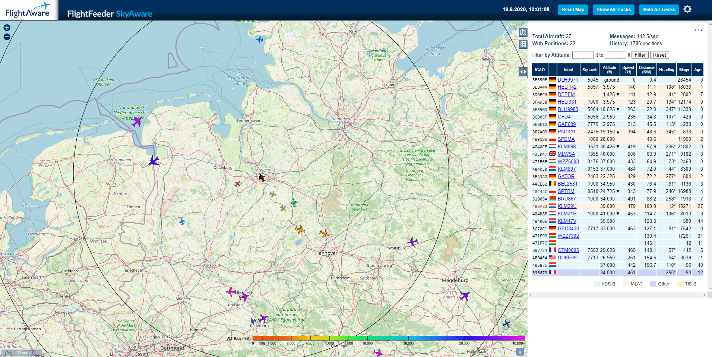Sort the table by ICAO column
Viewport: 712px width, 357px height.
pos(539,70)
